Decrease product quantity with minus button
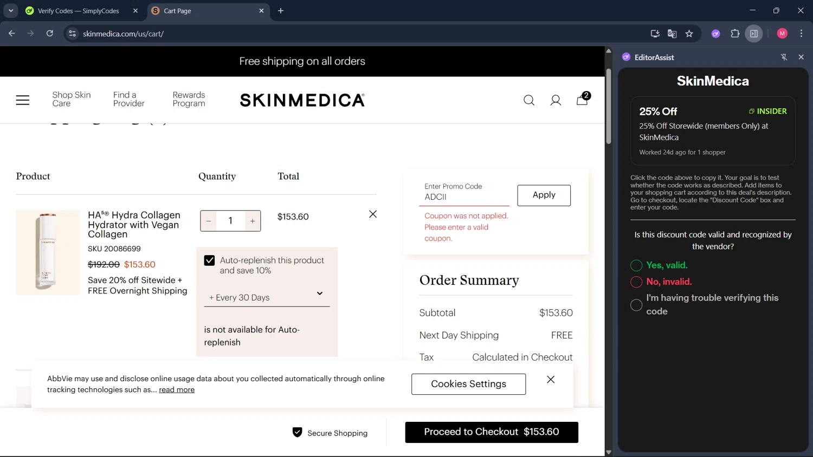The width and height of the screenshot is (813, 457). click(x=209, y=221)
